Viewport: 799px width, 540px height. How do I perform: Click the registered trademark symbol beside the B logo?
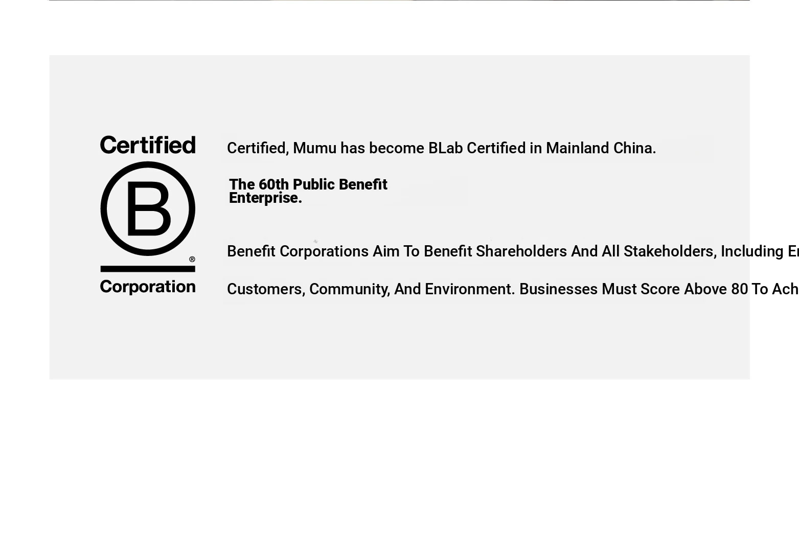point(192,260)
